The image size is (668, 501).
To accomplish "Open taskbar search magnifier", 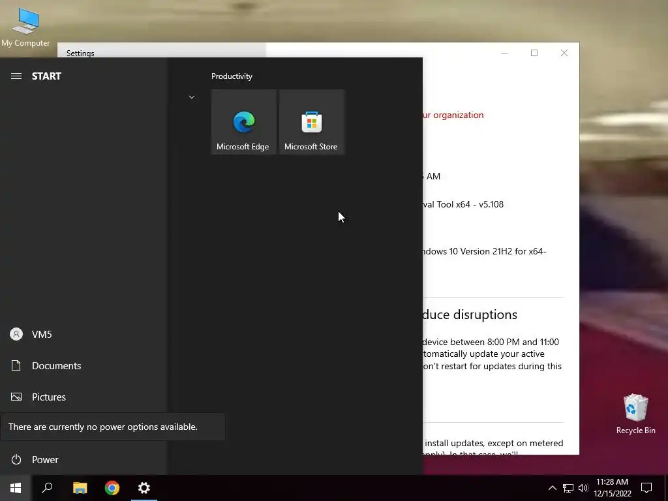I will click(x=47, y=488).
